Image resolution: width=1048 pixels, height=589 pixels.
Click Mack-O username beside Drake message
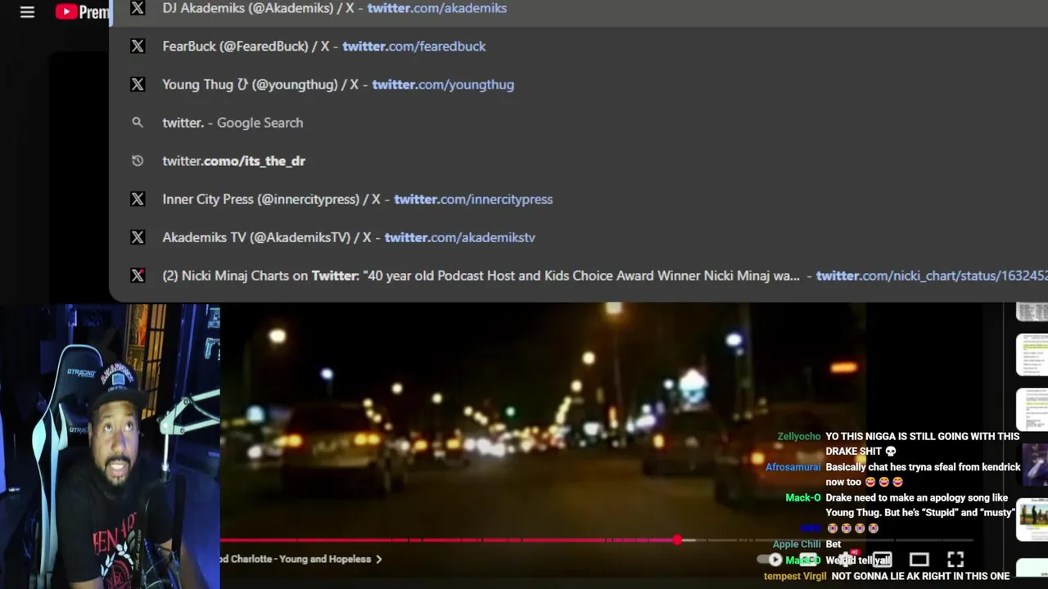802,497
